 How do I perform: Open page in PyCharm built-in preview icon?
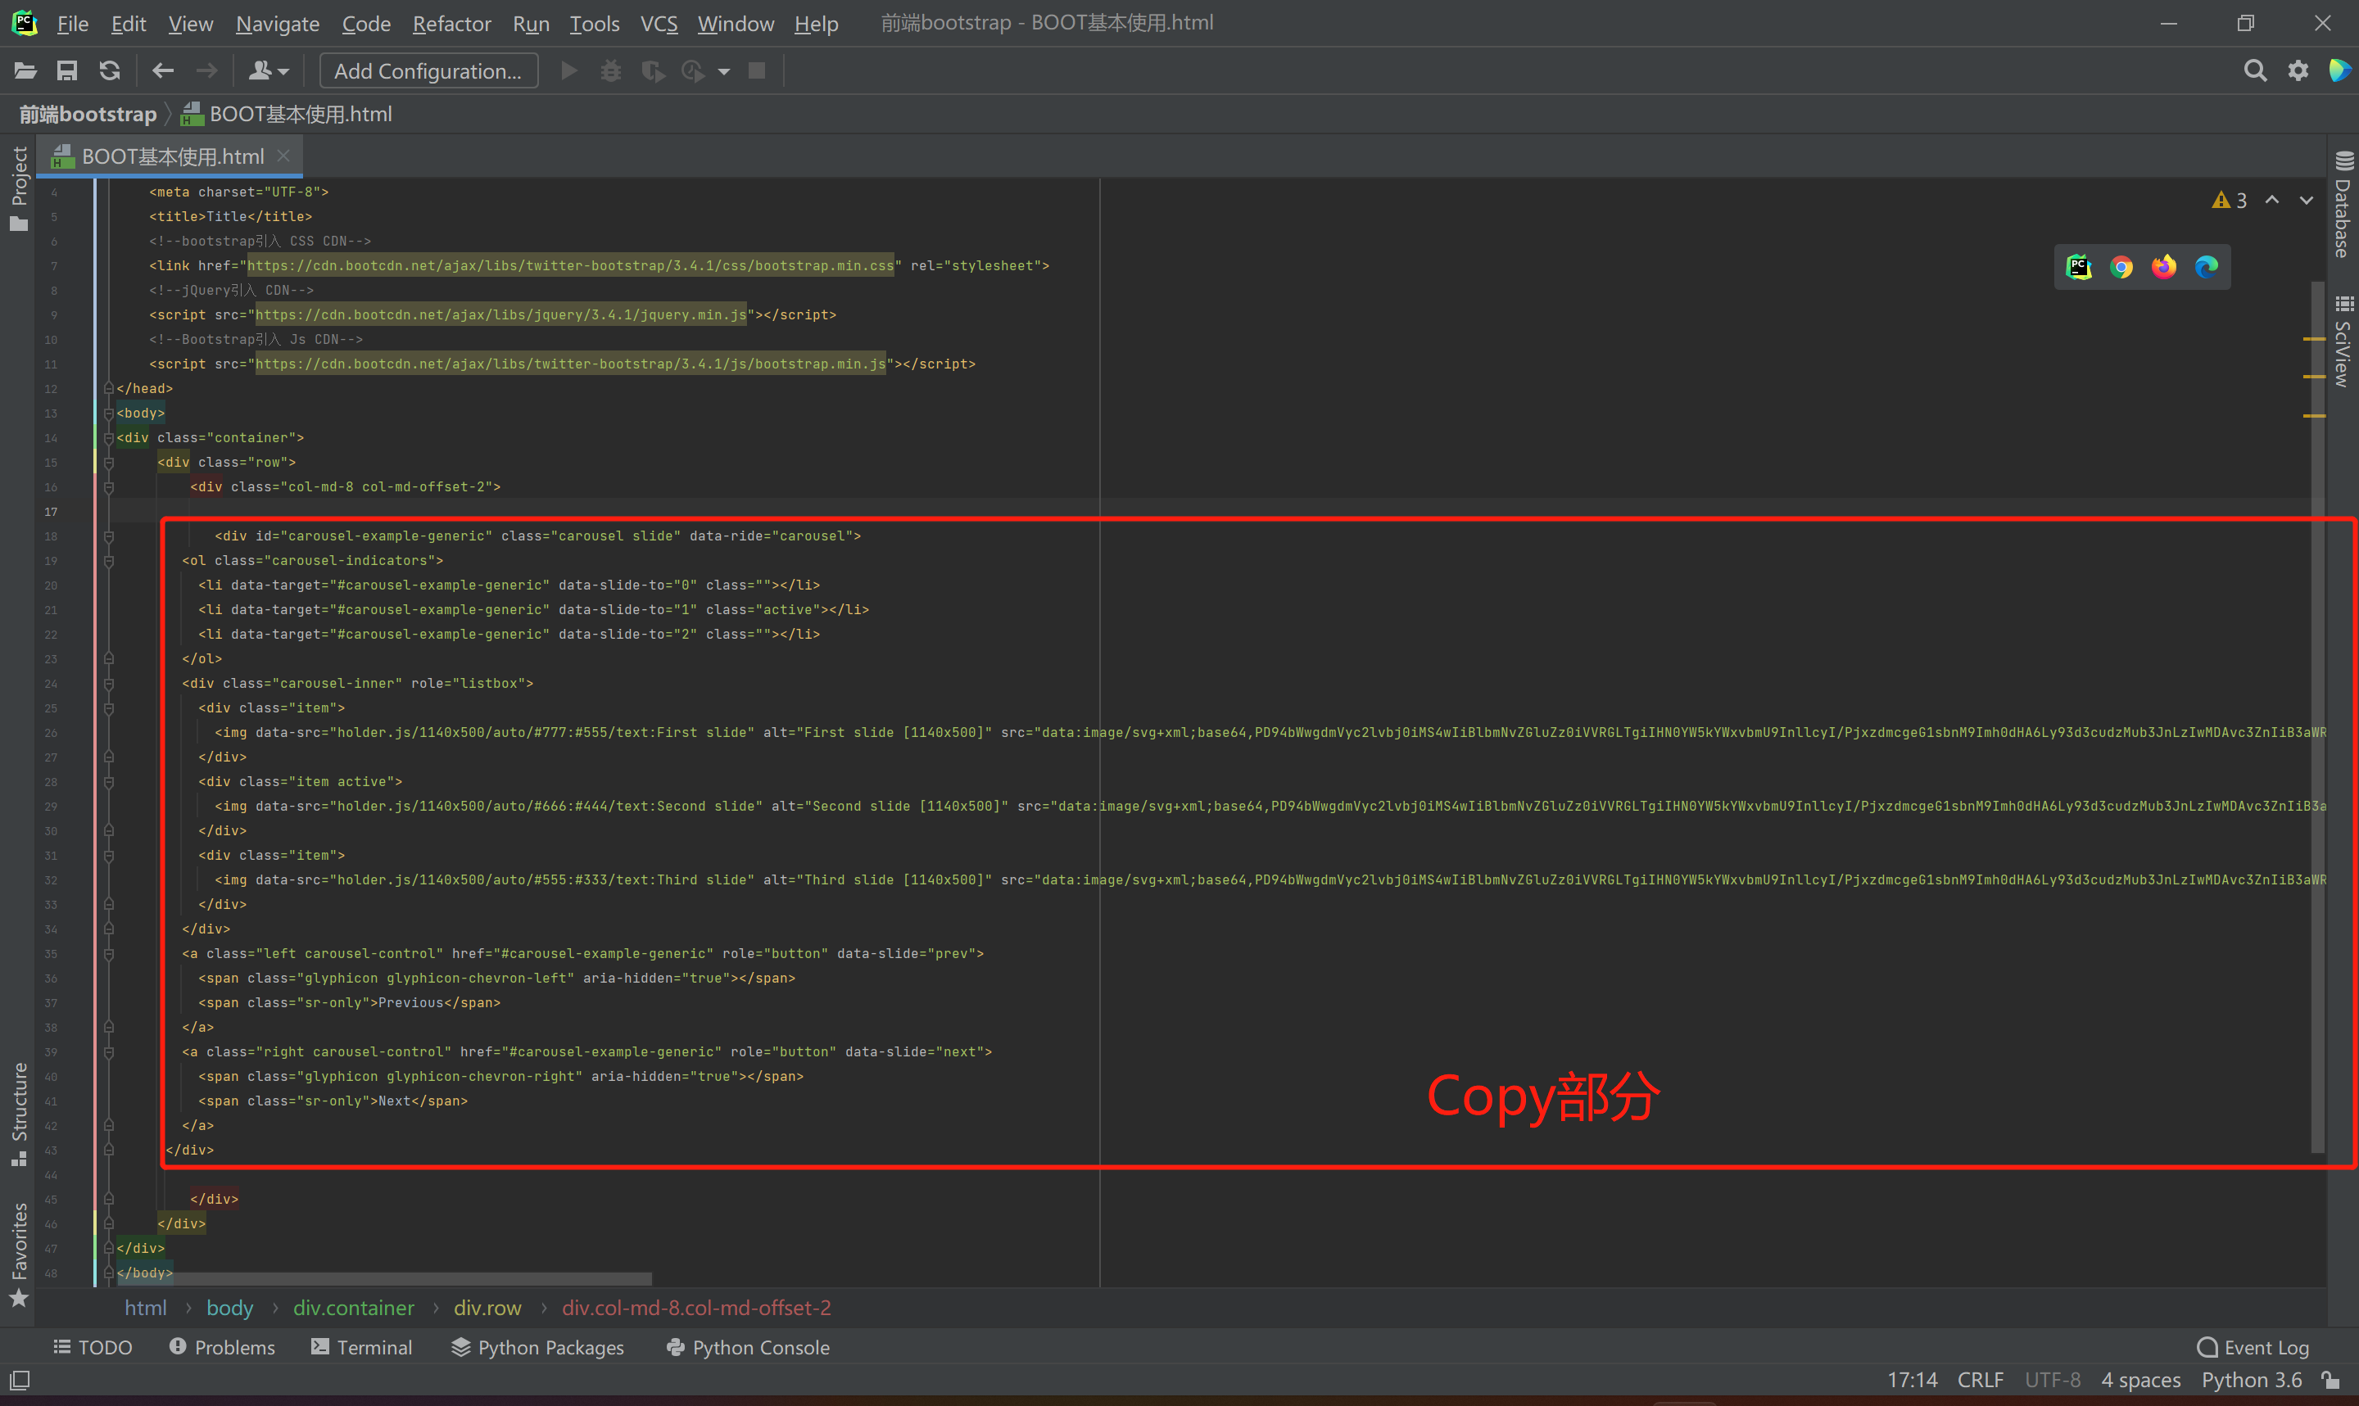(x=2080, y=267)
